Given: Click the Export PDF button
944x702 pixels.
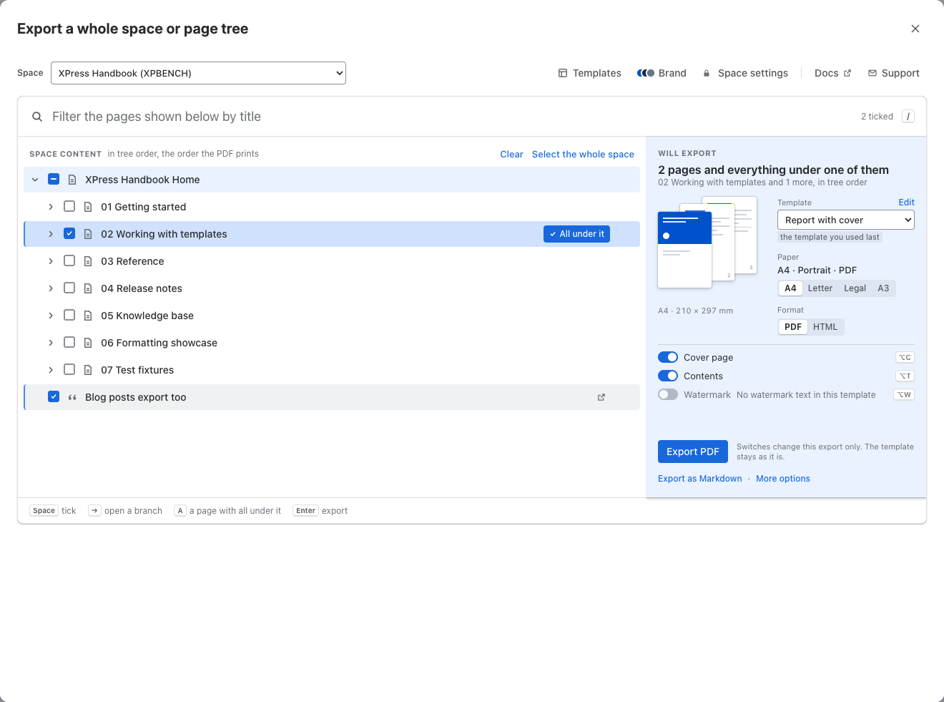Looking at the screenshot, I should (x=693, y=452).
